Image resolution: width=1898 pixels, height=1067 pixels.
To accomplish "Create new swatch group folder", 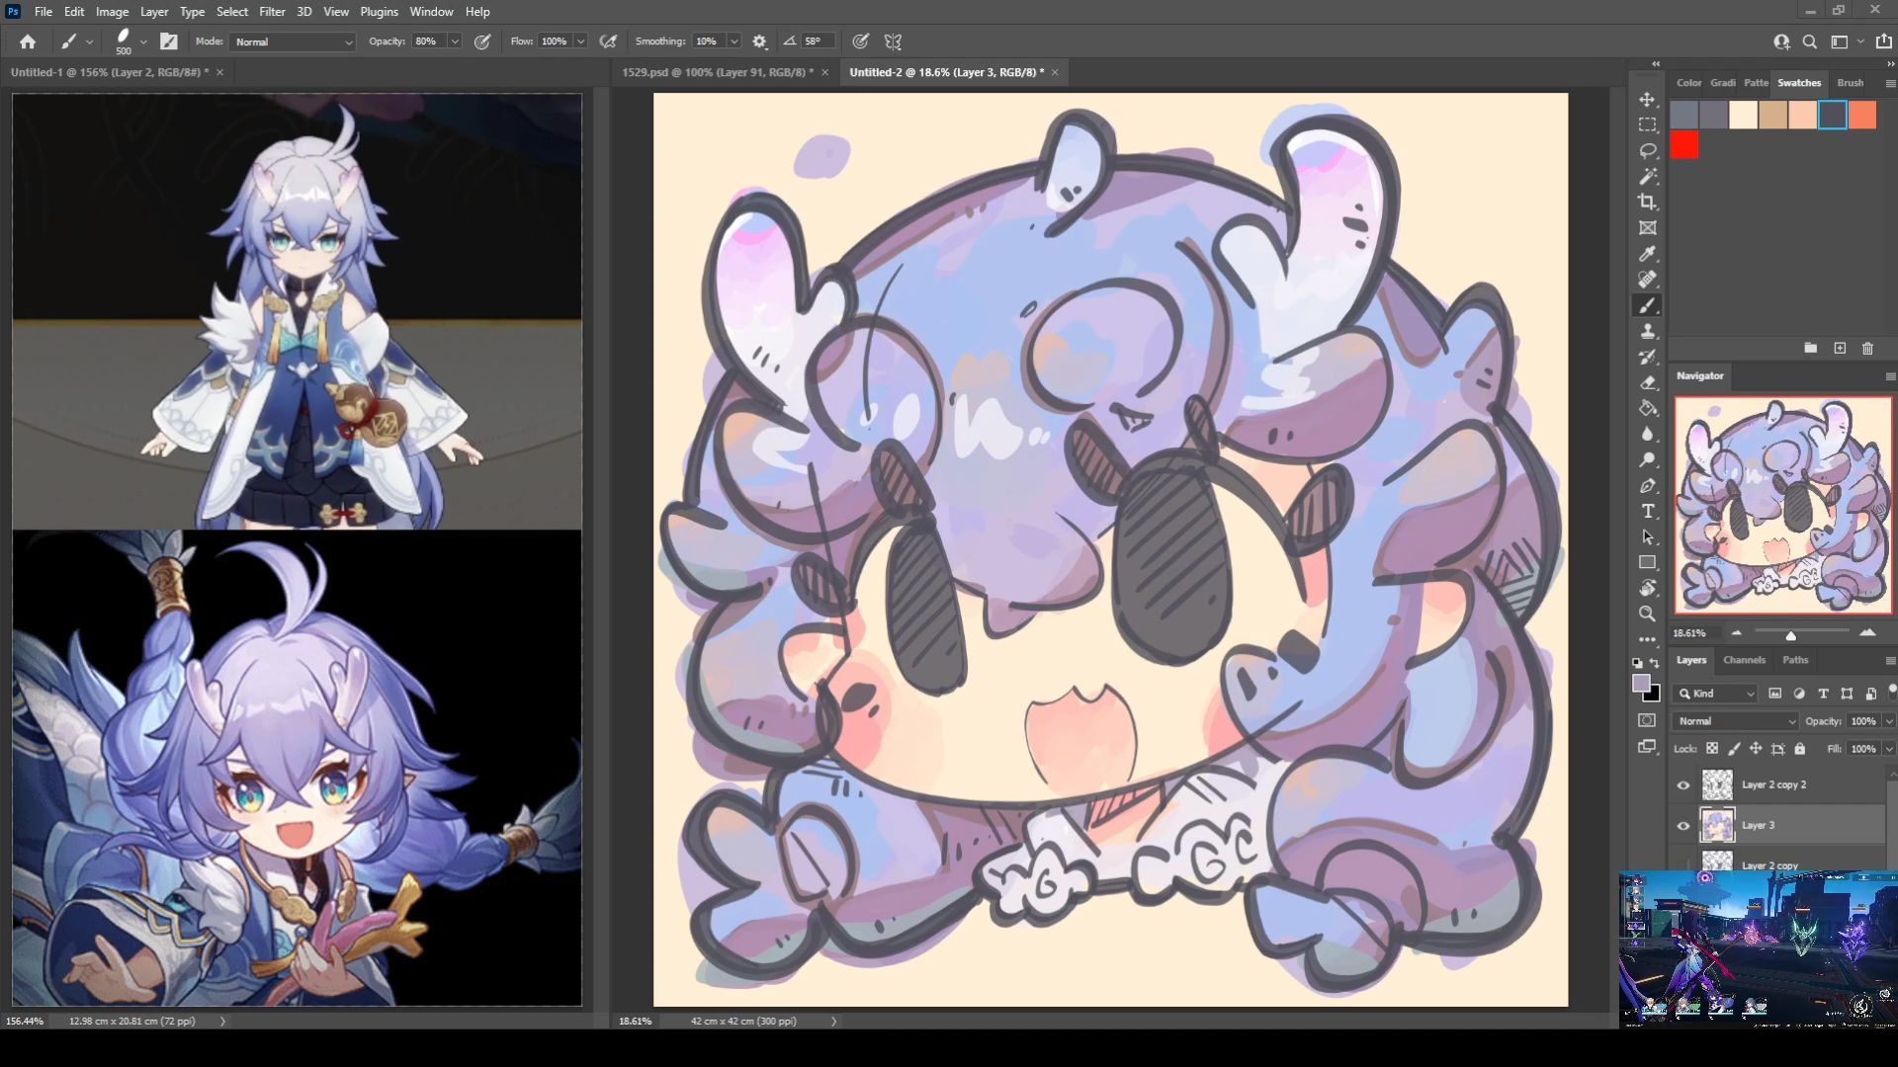I will [1810, 349].
